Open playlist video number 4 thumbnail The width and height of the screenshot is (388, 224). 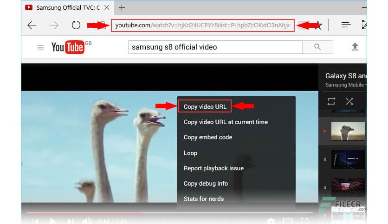point(348,187)
